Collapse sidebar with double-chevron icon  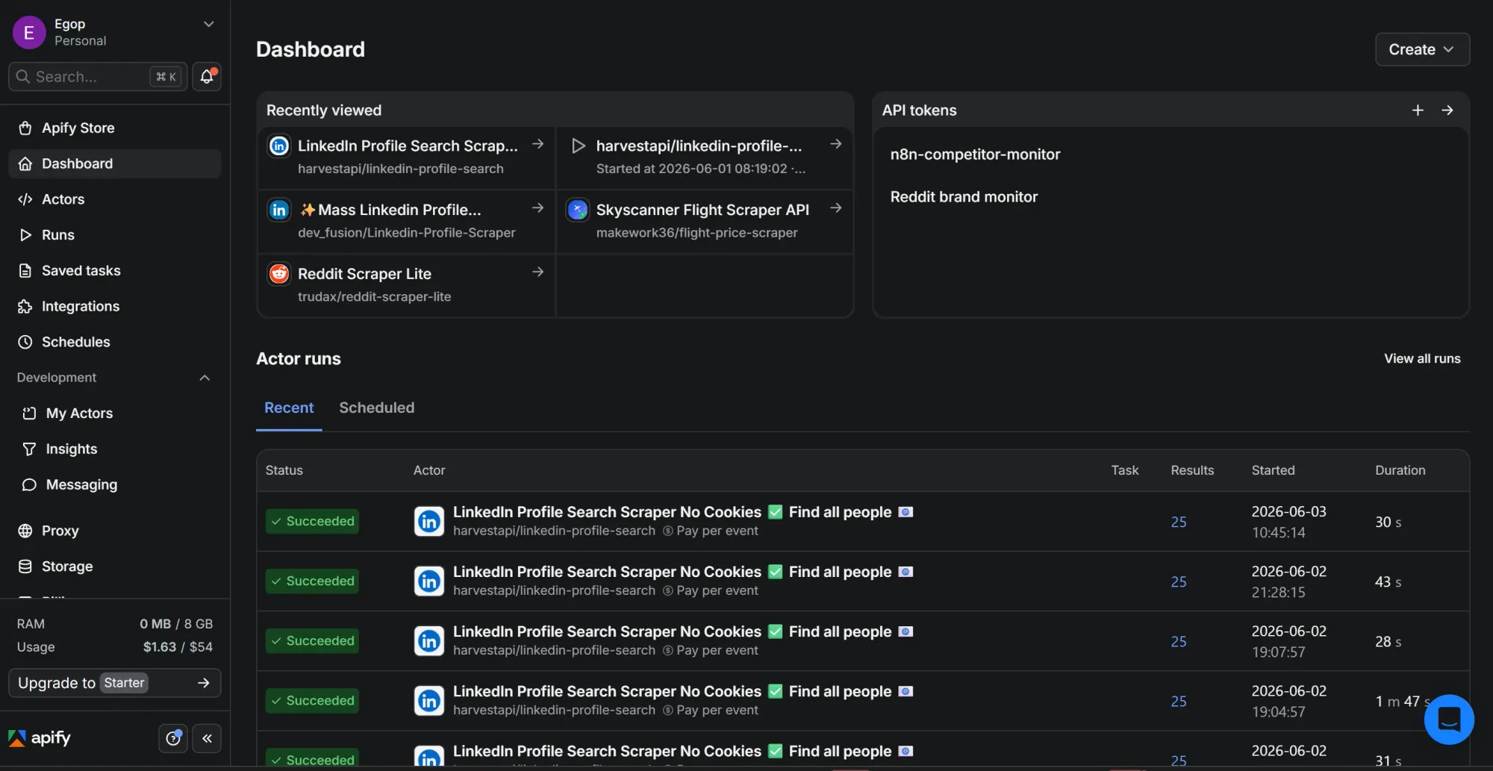click(207, 738)
